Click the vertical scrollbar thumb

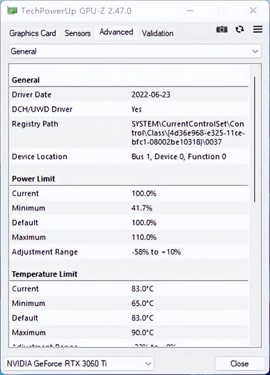pos(255,139)
